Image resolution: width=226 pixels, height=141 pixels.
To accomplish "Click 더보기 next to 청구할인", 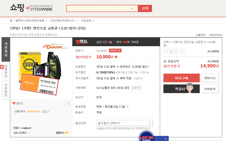I will [x=144, y=72].
